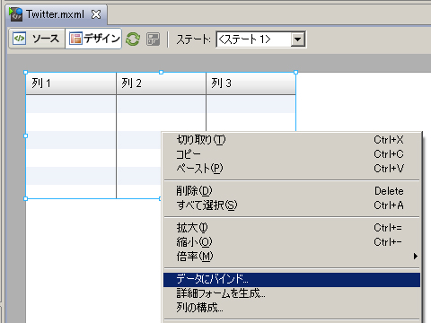Select 詳細フォームを生成... menu item
Image resolution: width=431 pixels, height=323 pixels.
coord(292,293)
